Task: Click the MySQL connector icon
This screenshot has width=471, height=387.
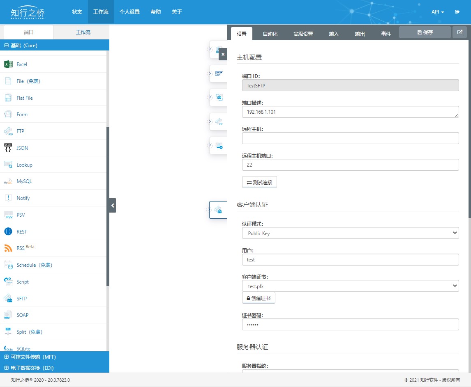Action: (x=8, y=181)
